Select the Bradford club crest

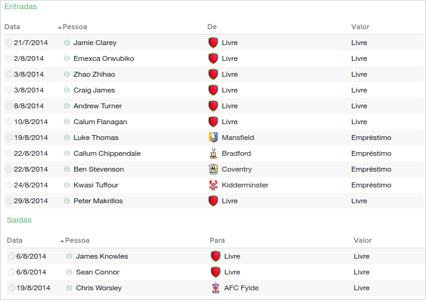(213, 153)
